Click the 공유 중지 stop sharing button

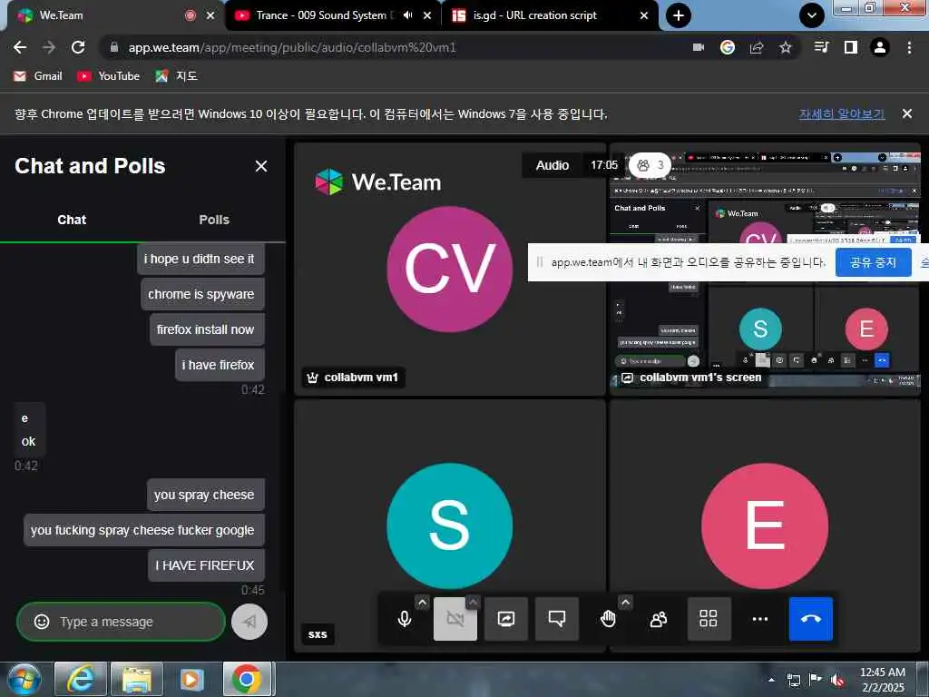pyautogui.click(x=873, y=262)
